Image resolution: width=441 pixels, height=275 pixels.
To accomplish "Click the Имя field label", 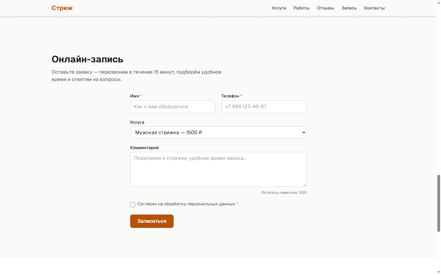I will coord(134,96).
